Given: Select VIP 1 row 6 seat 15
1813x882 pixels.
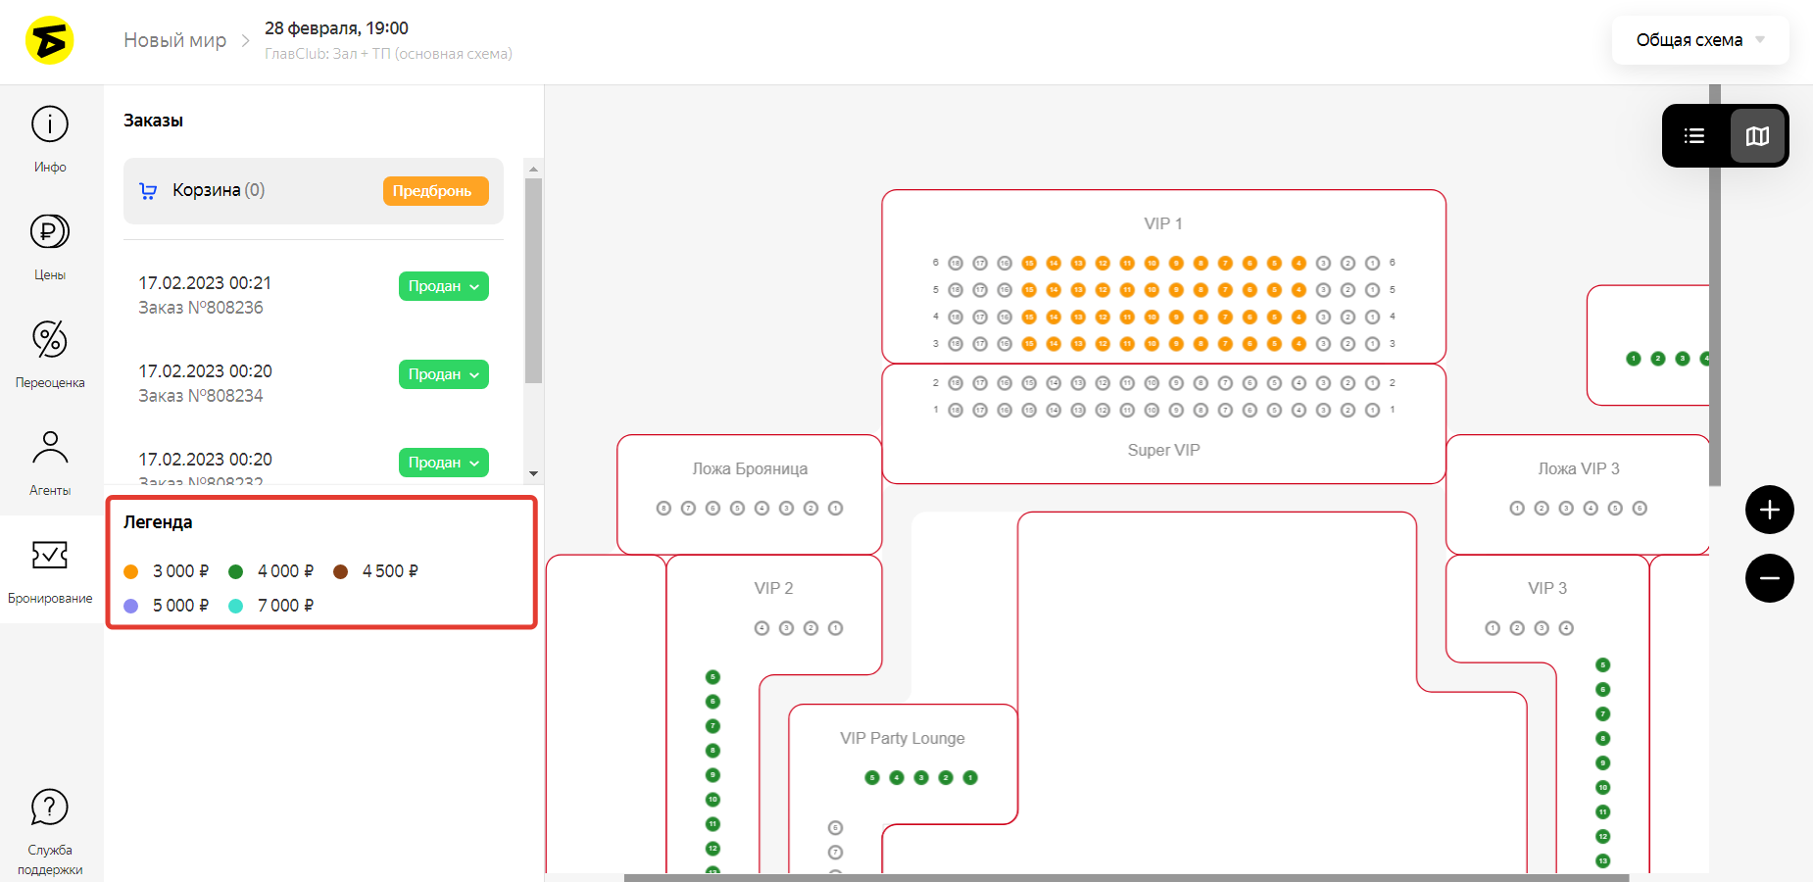Looking at the screenshot, I should click(1029, 263).
